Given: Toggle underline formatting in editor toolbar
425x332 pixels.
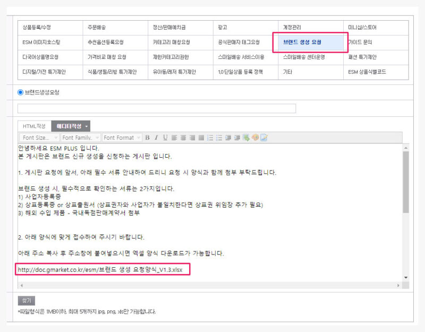Looking at the screenshot, I should (165, 138).
